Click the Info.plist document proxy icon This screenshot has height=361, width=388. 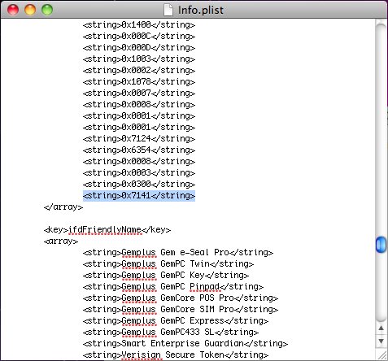click(x=168, y=10)
